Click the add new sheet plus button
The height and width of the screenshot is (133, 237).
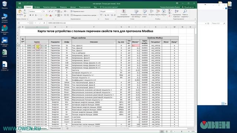(x=67, y=129)
